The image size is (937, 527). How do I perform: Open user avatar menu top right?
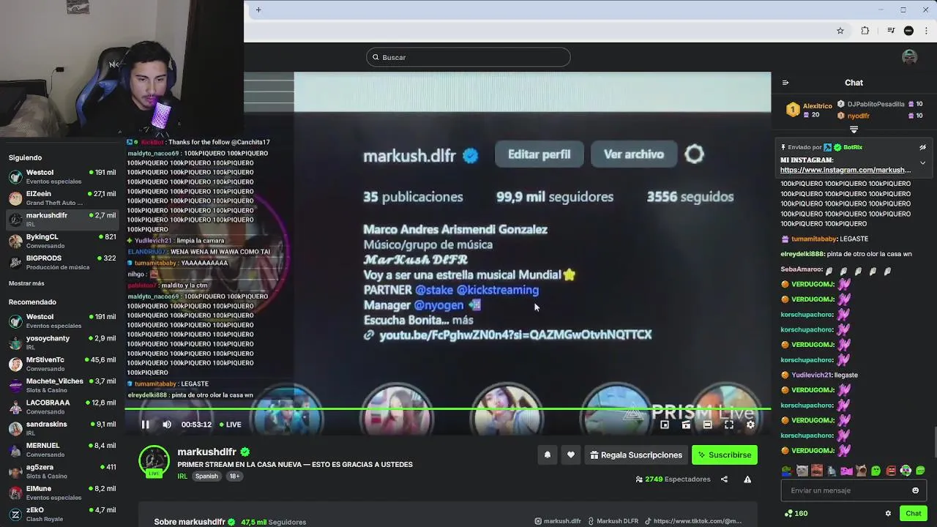tap(910, 57)
